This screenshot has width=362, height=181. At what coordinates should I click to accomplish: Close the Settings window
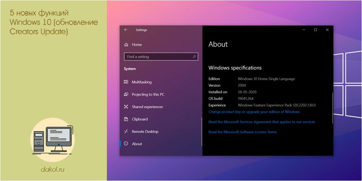327,30
